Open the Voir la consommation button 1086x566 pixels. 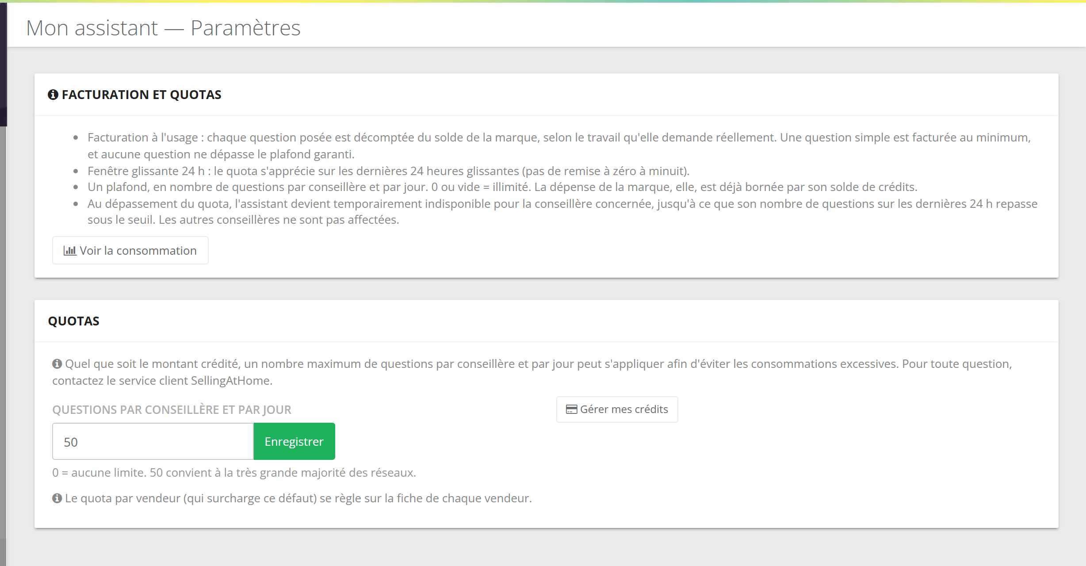pyautogui.click(x=130, y=250)
